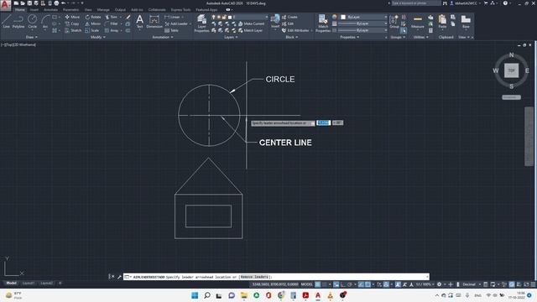Expand the Layers panel
The height and width of the screenshot is (302, 537).
(x=231, y=37)
